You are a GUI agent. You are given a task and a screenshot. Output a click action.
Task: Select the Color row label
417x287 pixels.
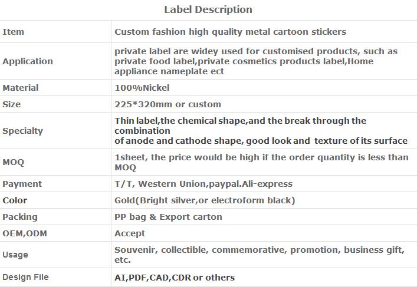point(15,200)
